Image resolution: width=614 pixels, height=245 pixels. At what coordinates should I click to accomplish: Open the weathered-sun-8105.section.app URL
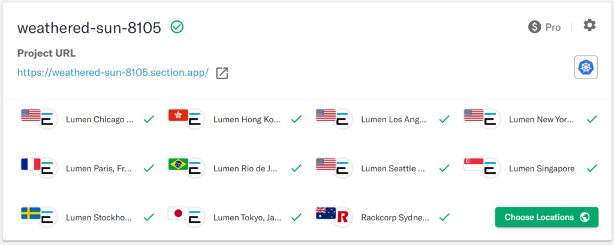tap(113, 73)
